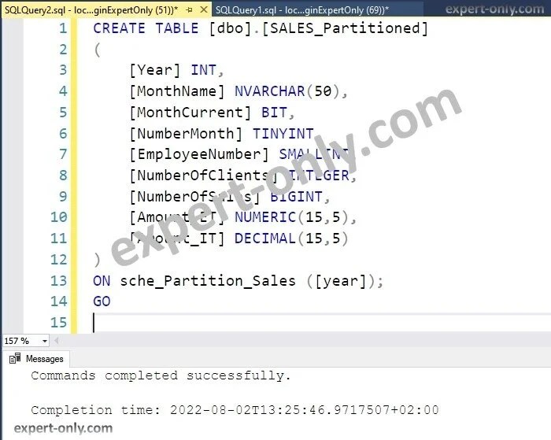The image size is (551, 440).
Task: Close the SQLQuery2.sql tab
Action: point(203,10)
